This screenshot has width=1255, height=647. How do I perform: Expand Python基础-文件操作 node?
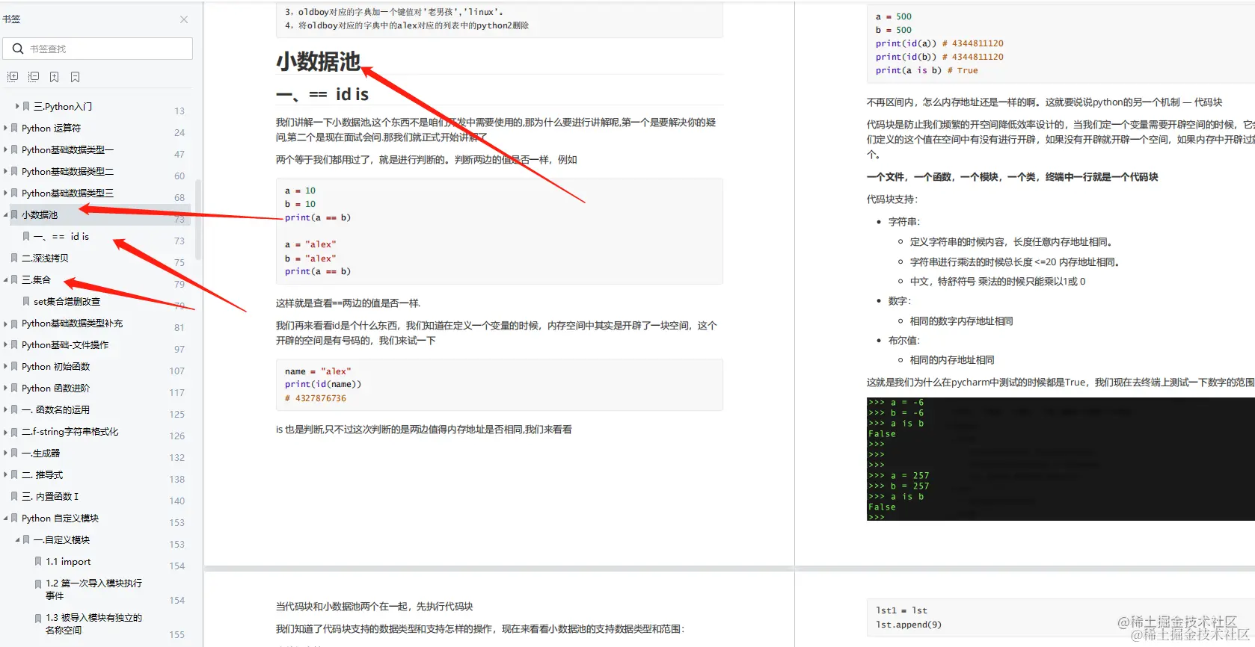click(5, 345)
